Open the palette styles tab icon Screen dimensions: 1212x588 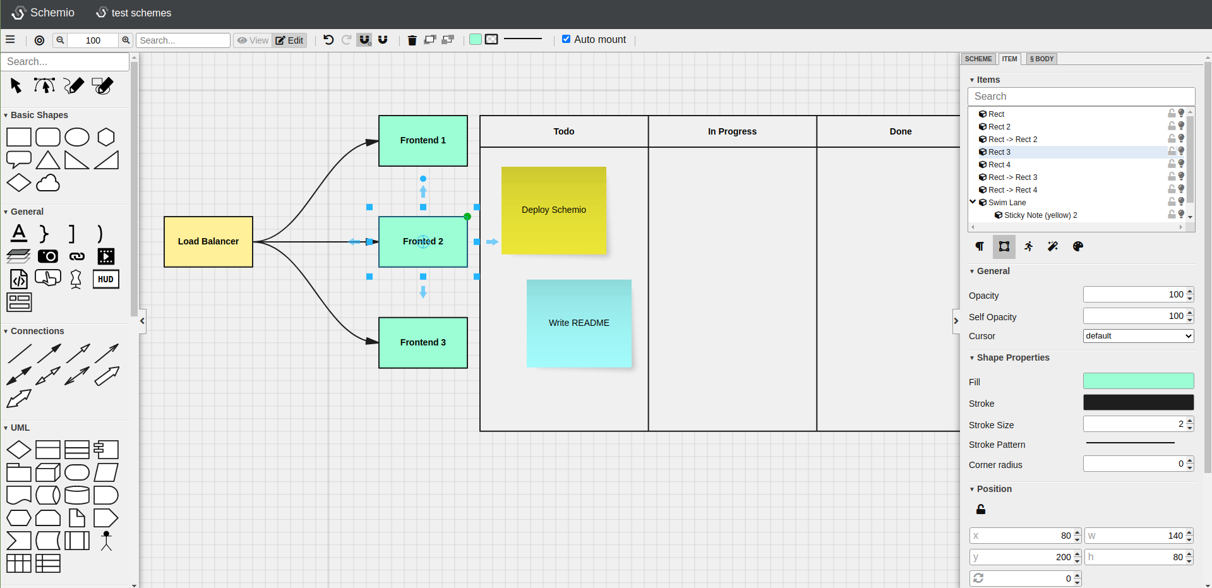point(1078,246)
